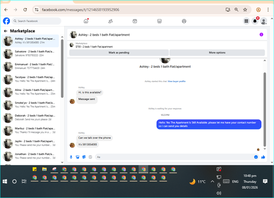Open Chrome three-dot menu
Image resolution: width=274 pixels, height=198 pixels.
[x=268, y=10]
